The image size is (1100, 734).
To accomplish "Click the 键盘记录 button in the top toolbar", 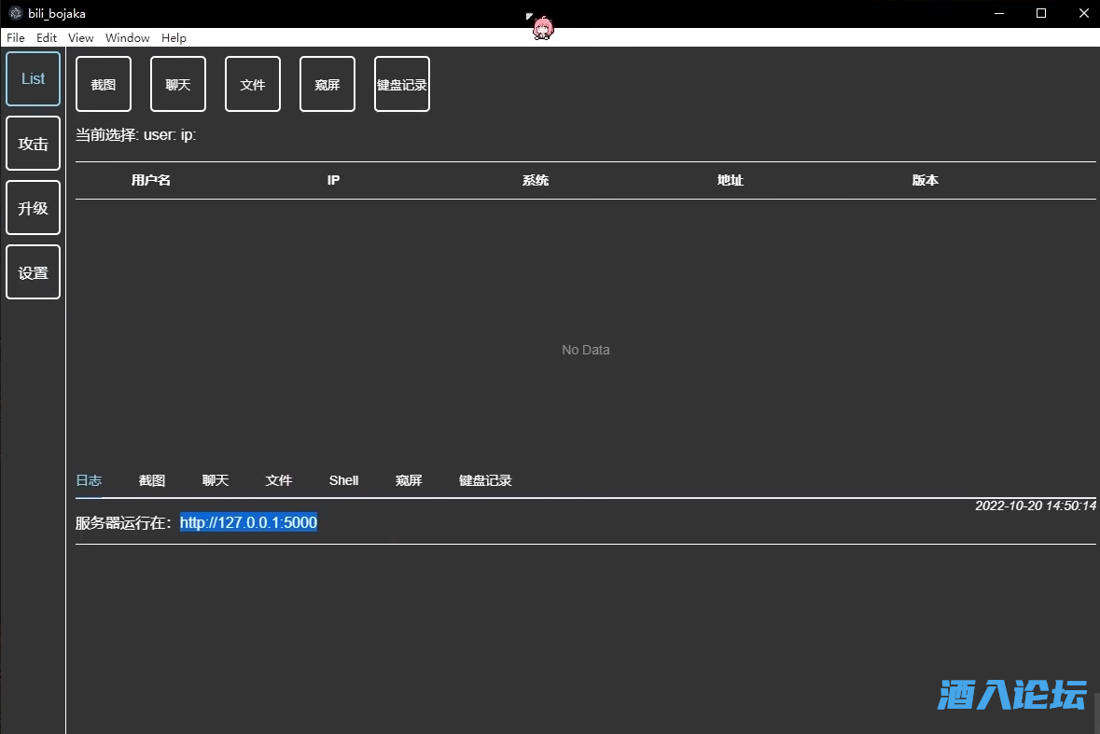I will coord(402,84).
